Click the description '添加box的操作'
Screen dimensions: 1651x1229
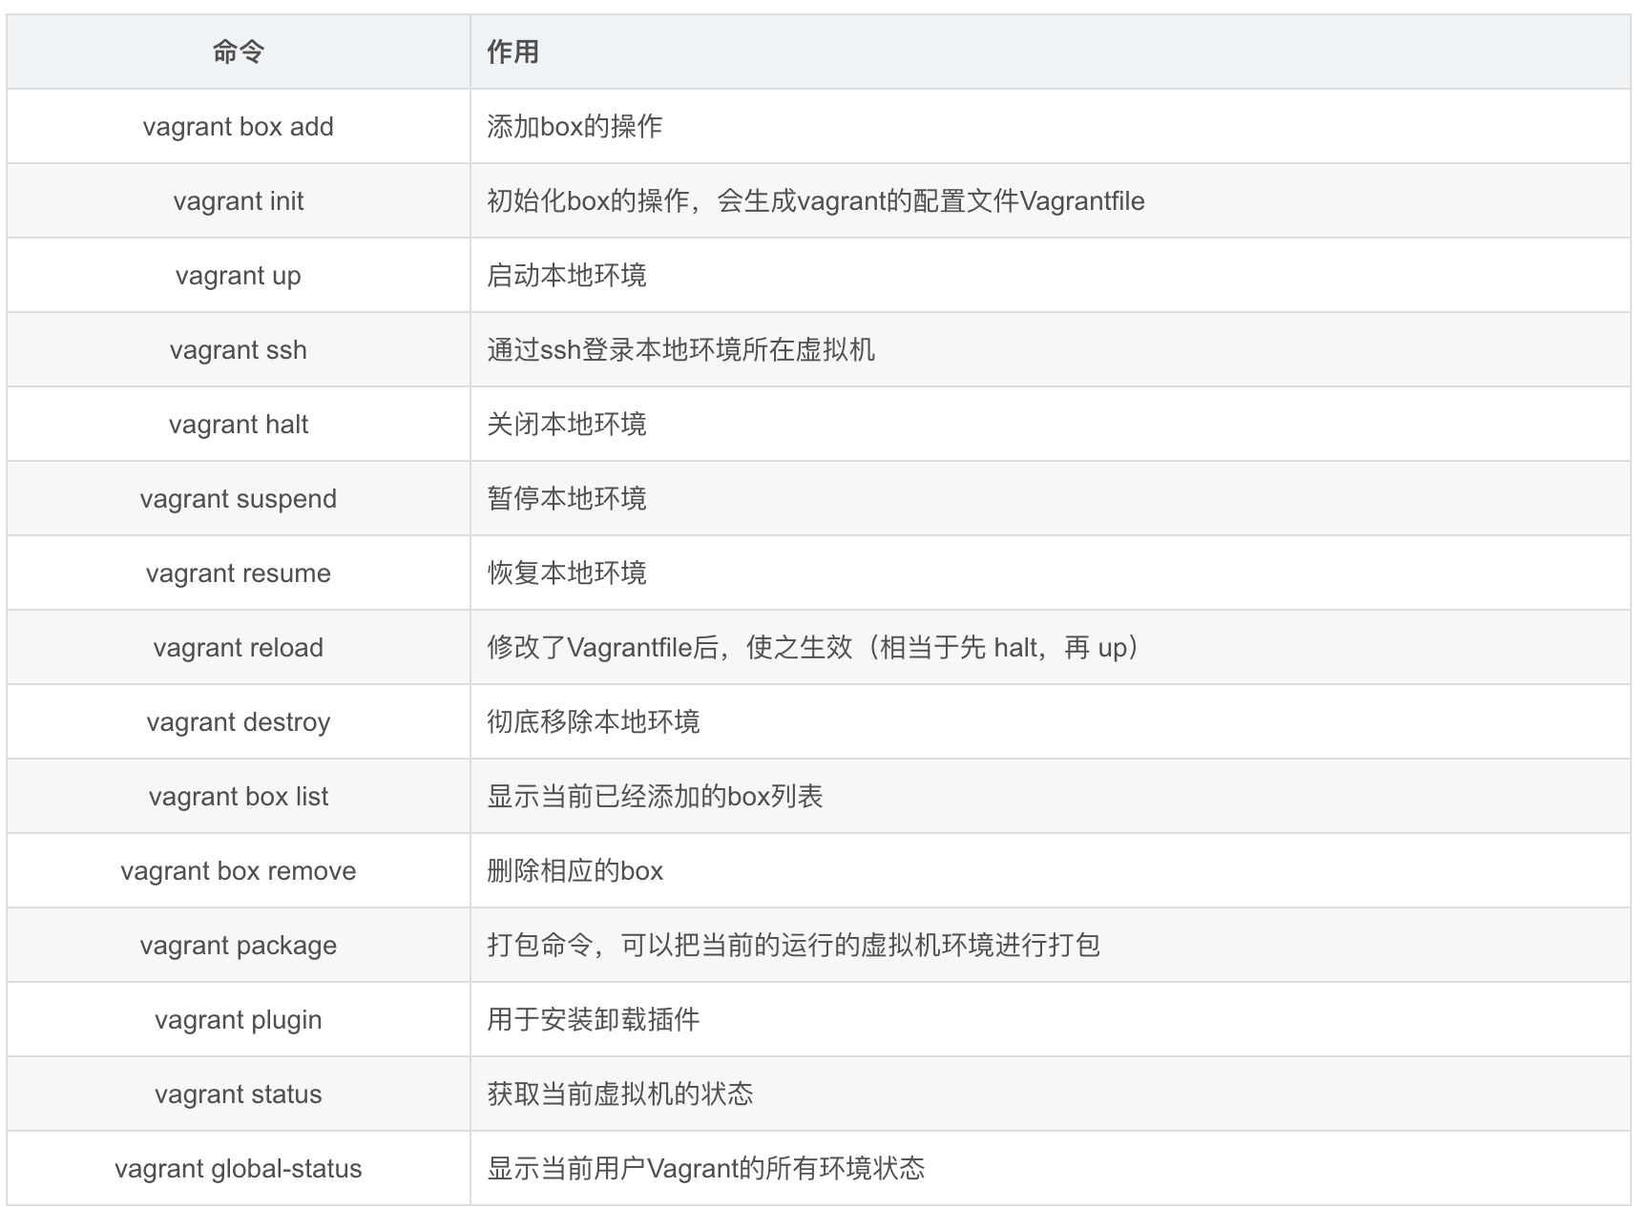575,127
